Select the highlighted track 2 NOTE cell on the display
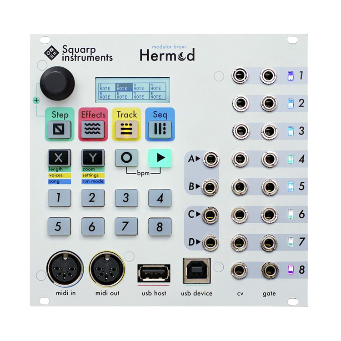Screen dimensions: 341x341 (x=124, y=87)
